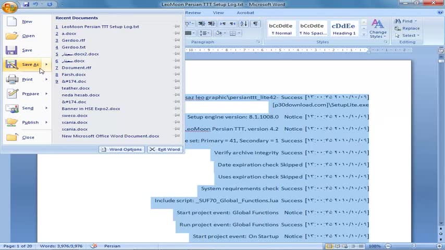Pin Gerdoo.txt to recent list

coord(177,47)
